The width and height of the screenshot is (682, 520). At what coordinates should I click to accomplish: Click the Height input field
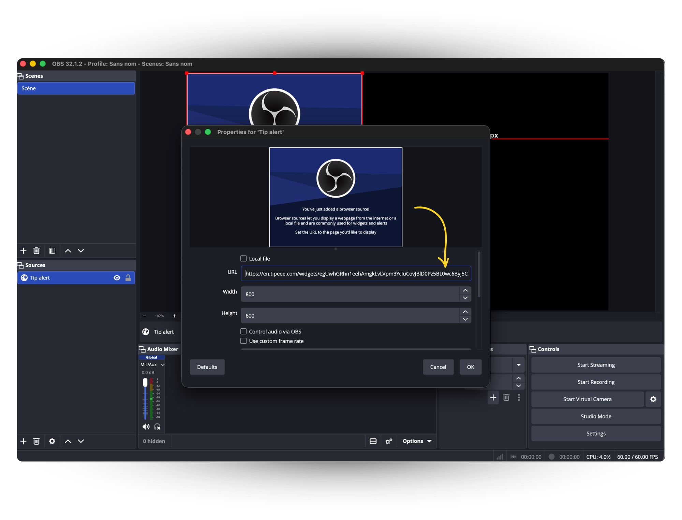[350, 316]
